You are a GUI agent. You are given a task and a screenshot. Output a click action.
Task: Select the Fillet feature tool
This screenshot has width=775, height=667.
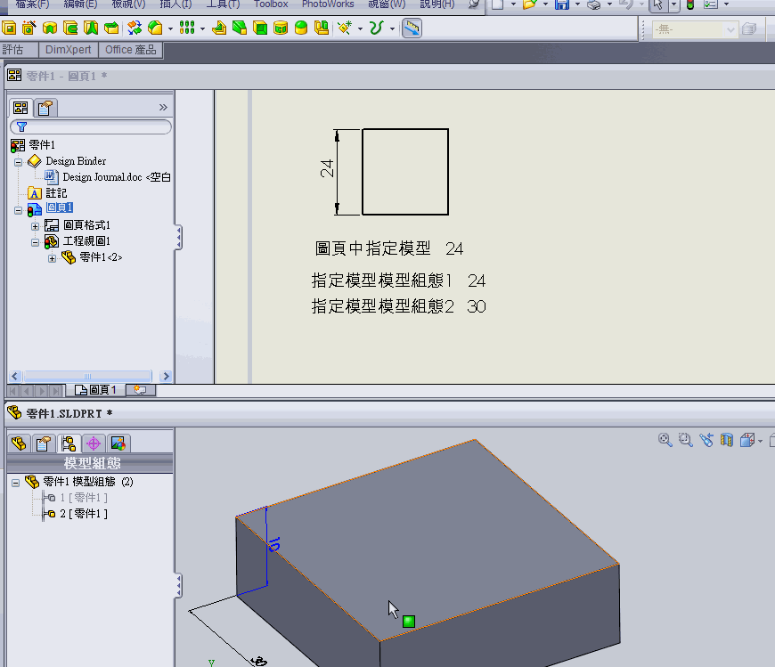(155, 28)
